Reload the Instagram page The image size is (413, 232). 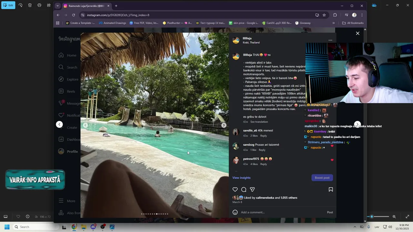point(74,15)
